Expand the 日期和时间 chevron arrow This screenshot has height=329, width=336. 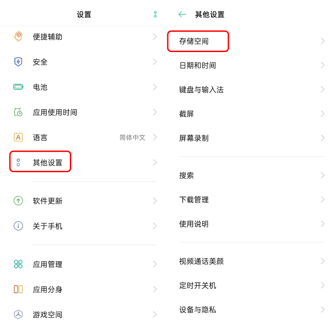pos(322,65)
